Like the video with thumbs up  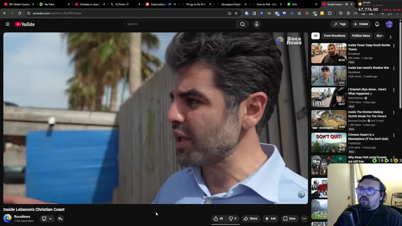(218, 219)
